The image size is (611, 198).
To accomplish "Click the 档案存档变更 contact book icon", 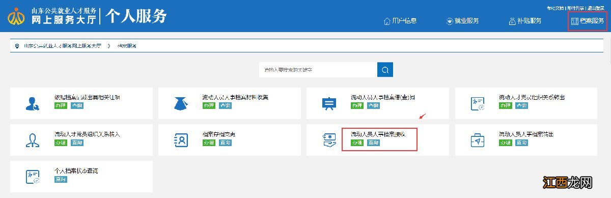I will (x=181, y=140).
